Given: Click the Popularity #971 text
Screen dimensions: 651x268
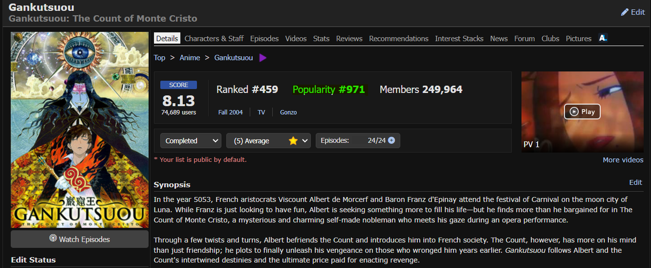Looking at the screenshot, I should 329,90.
